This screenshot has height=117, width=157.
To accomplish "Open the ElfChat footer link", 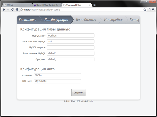I will click(x=80, y=101).
